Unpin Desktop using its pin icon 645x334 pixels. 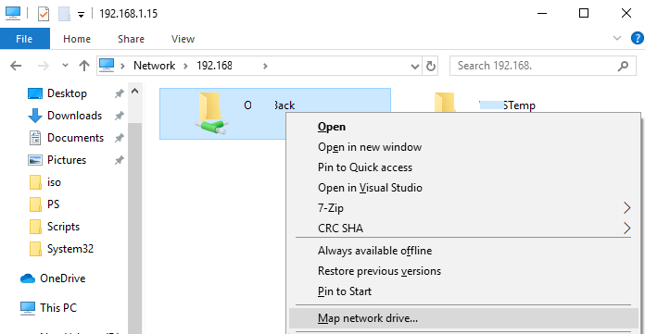coord(119,94)
